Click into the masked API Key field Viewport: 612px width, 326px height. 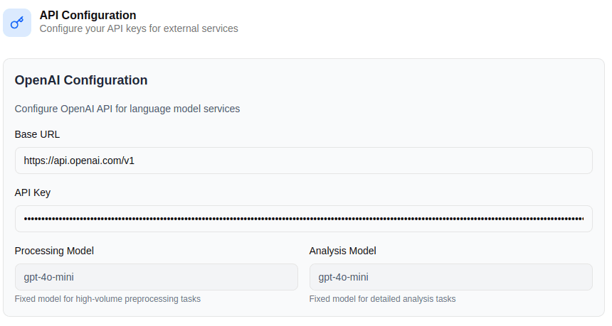pos(303,219)
